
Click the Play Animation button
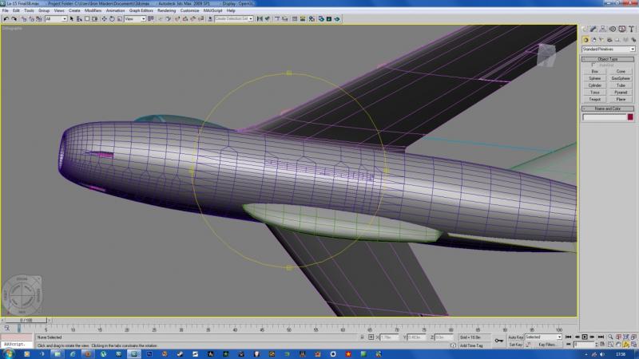[585, 337]
